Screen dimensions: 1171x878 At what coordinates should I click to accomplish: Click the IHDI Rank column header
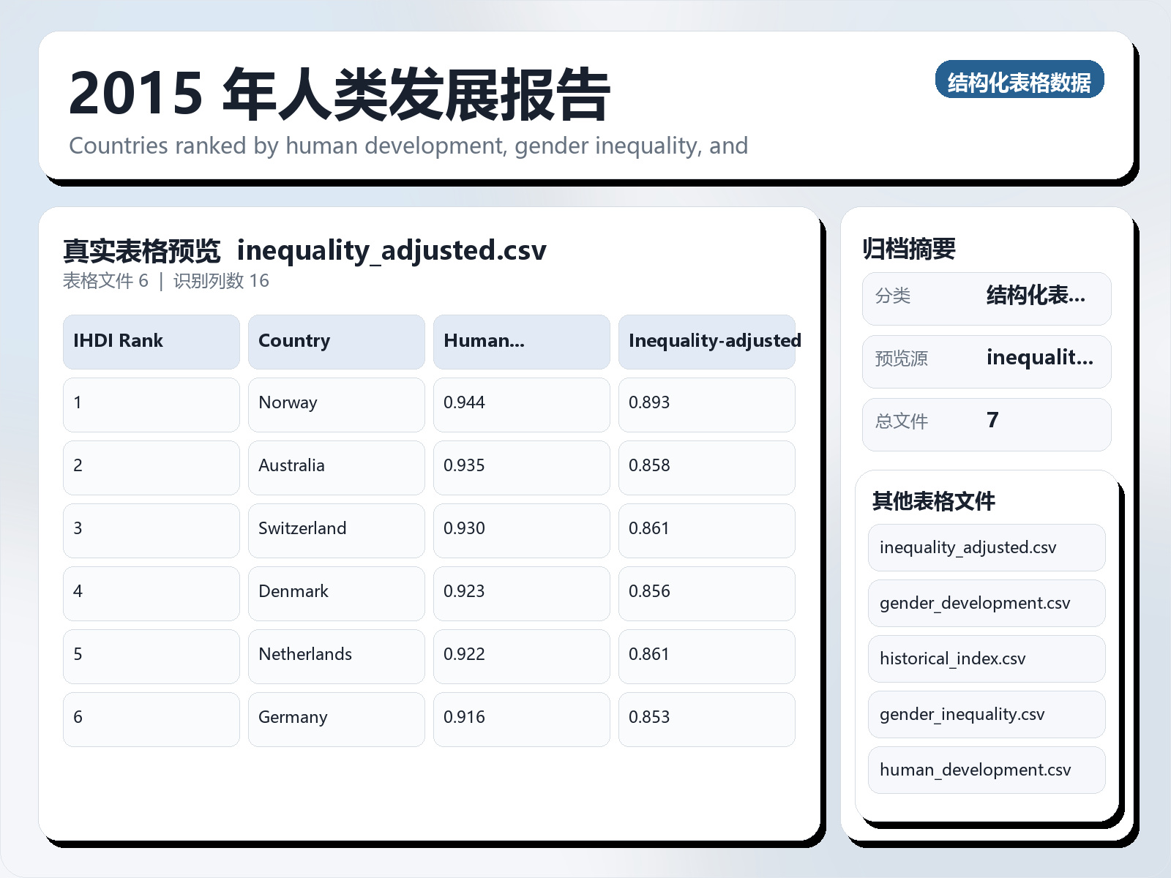coord(151,341)
